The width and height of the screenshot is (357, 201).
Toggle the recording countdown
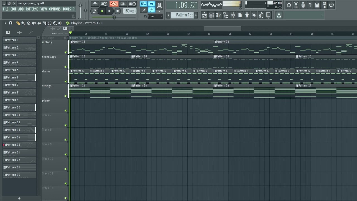pyautogui.click(x=114, y=4)
